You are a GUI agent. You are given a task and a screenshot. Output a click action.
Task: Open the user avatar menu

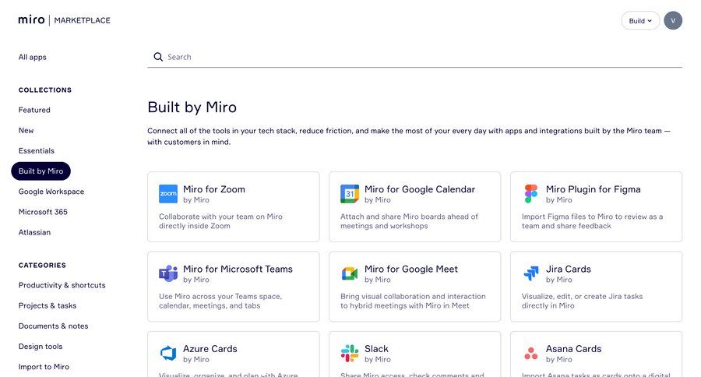tap(673, 21)
